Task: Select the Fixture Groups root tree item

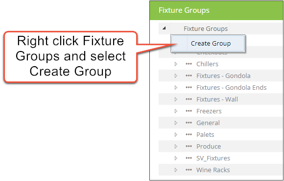Action: coord(206,28)
